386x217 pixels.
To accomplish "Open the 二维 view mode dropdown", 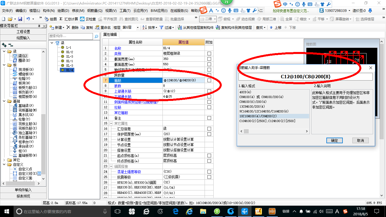I will pos(215,19).
